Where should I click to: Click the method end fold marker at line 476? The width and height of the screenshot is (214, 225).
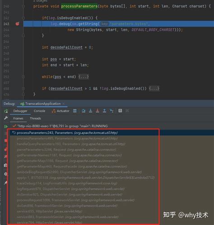[23, 94]
